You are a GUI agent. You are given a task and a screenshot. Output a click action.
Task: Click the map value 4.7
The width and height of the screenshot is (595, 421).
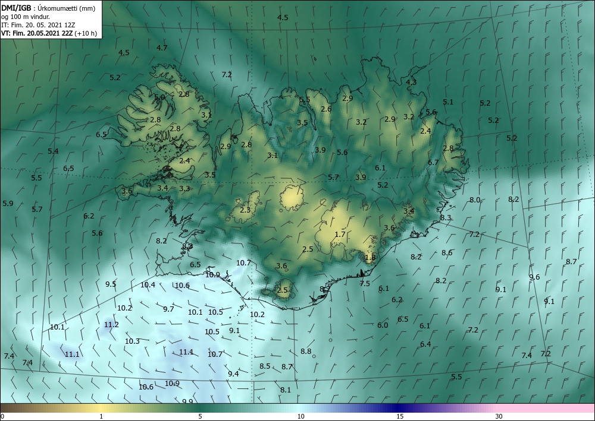[x=162, y=48]
